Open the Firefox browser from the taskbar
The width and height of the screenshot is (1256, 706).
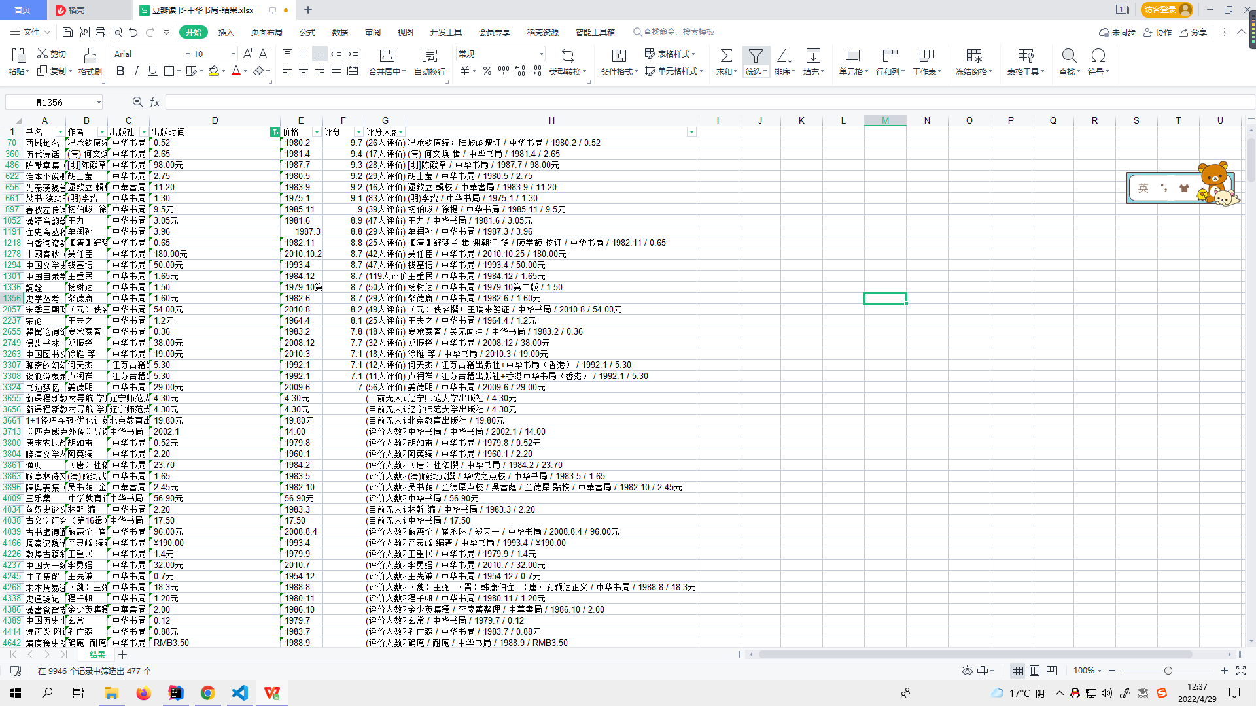143,693
